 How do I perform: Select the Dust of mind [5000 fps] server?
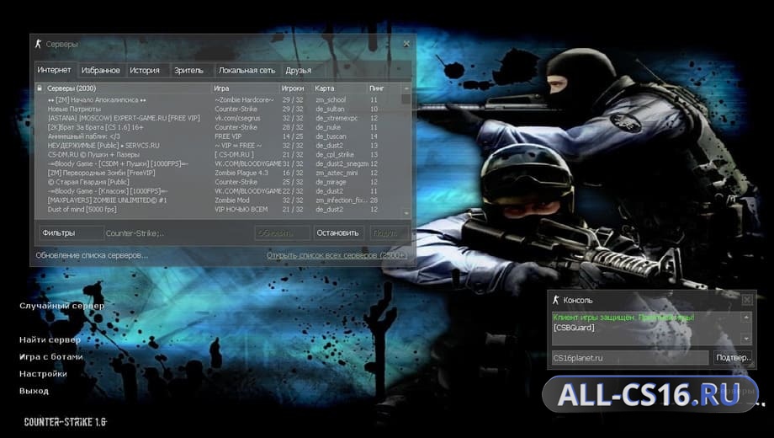point(219,209)
